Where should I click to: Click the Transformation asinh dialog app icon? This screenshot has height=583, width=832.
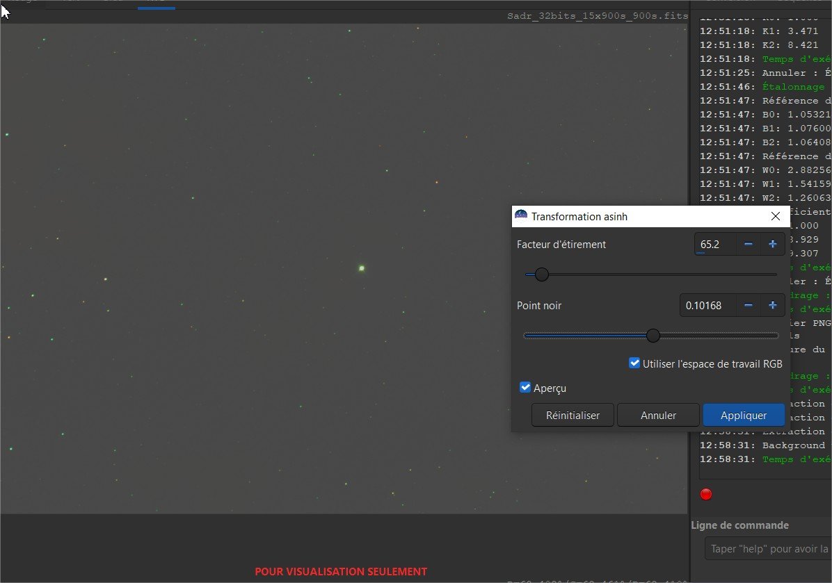click(521, 215)
